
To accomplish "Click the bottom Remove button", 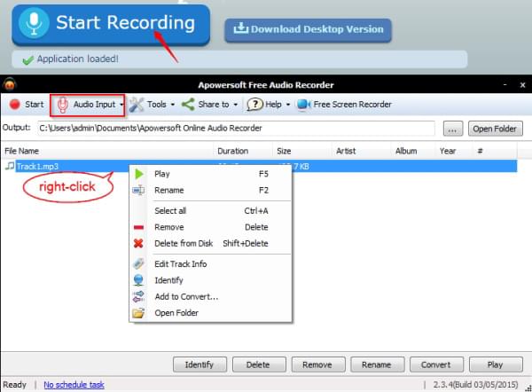I will (x=318, y=365).
